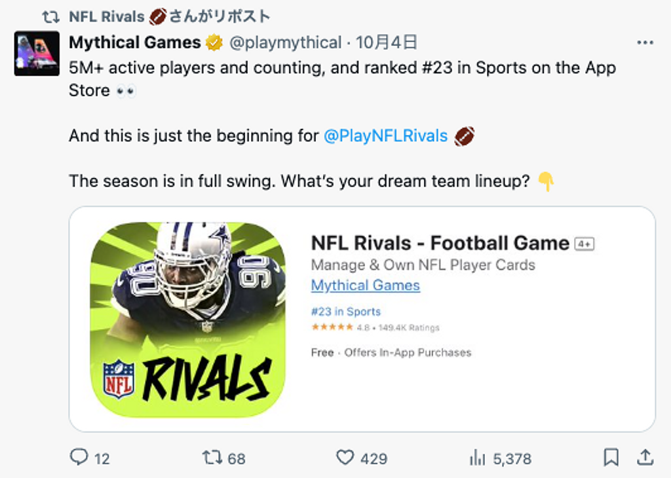
Task: Bookmark this Mythical Games post
Action: 611,457
